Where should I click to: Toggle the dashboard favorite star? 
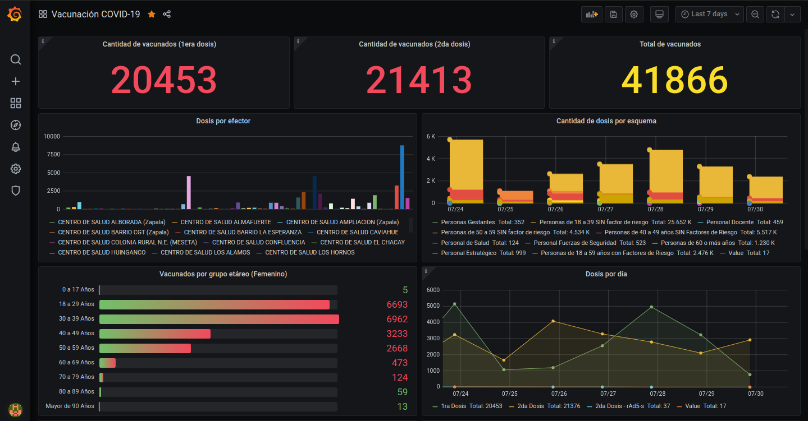(152, 14)
